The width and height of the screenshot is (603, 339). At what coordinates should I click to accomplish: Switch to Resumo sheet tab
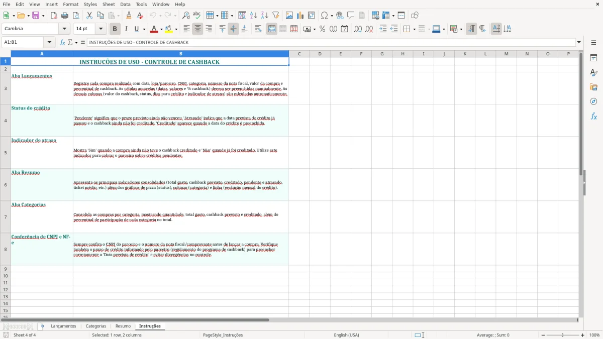[x=123, y=326]
